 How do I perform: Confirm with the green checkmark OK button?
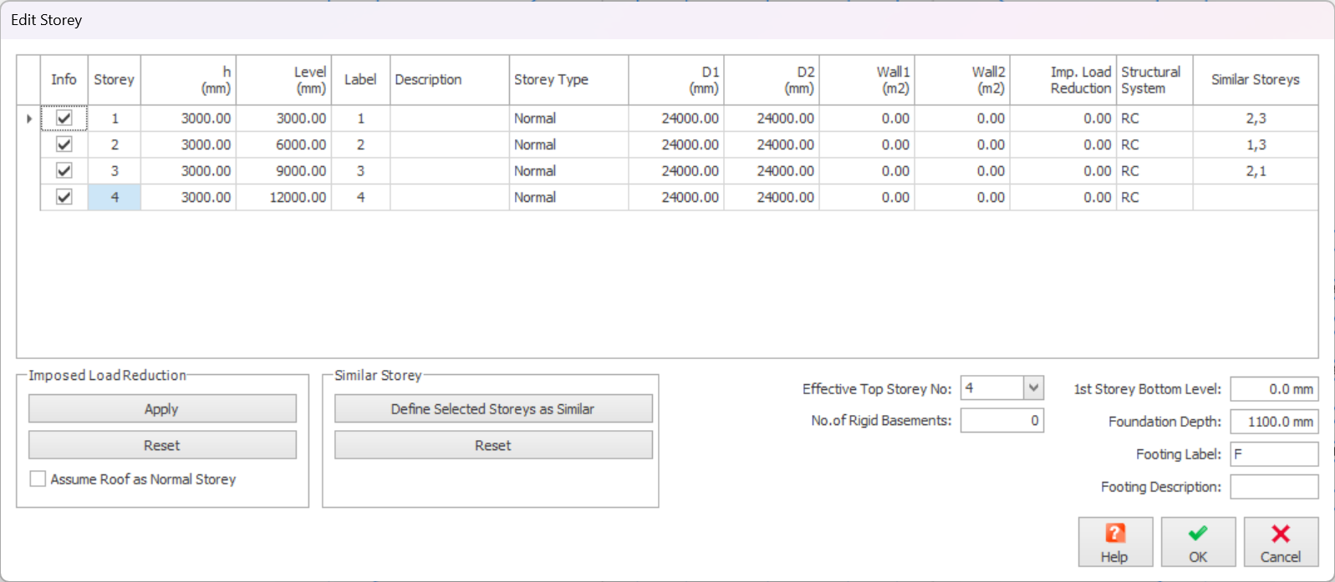tap(1197, 542)
